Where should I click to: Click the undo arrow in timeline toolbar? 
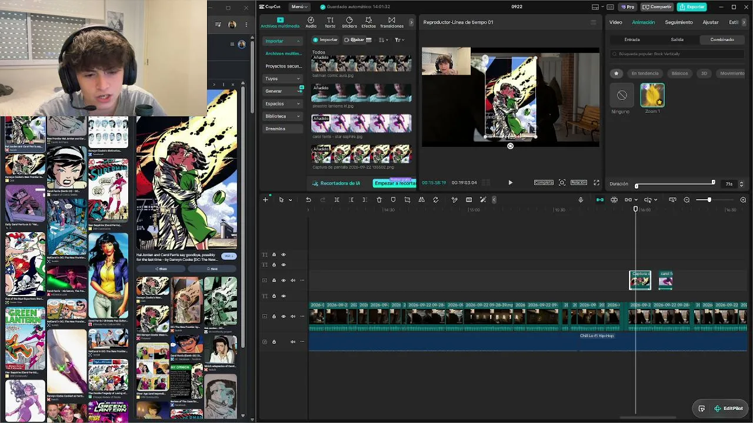pos(308,200)
